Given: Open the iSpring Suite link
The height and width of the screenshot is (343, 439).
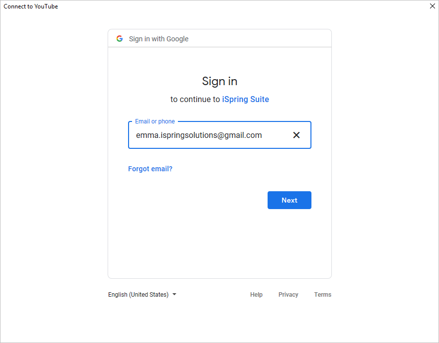Looking at the screenshot, I should tap(245, 100).
